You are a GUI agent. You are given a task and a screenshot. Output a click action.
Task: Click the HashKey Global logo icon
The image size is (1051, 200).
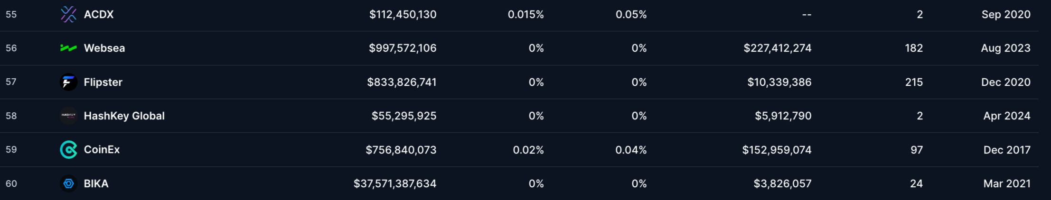68,116
